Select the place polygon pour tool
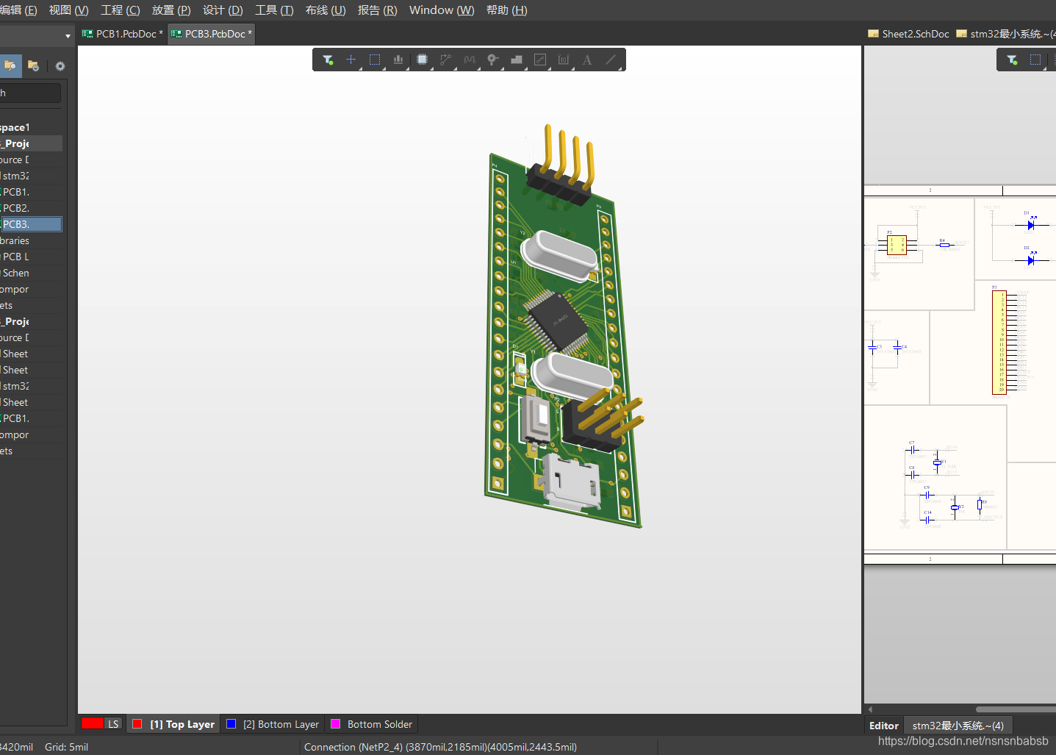Image resolution: width=1056 pixels, height=755 pixels. point(517,60)
